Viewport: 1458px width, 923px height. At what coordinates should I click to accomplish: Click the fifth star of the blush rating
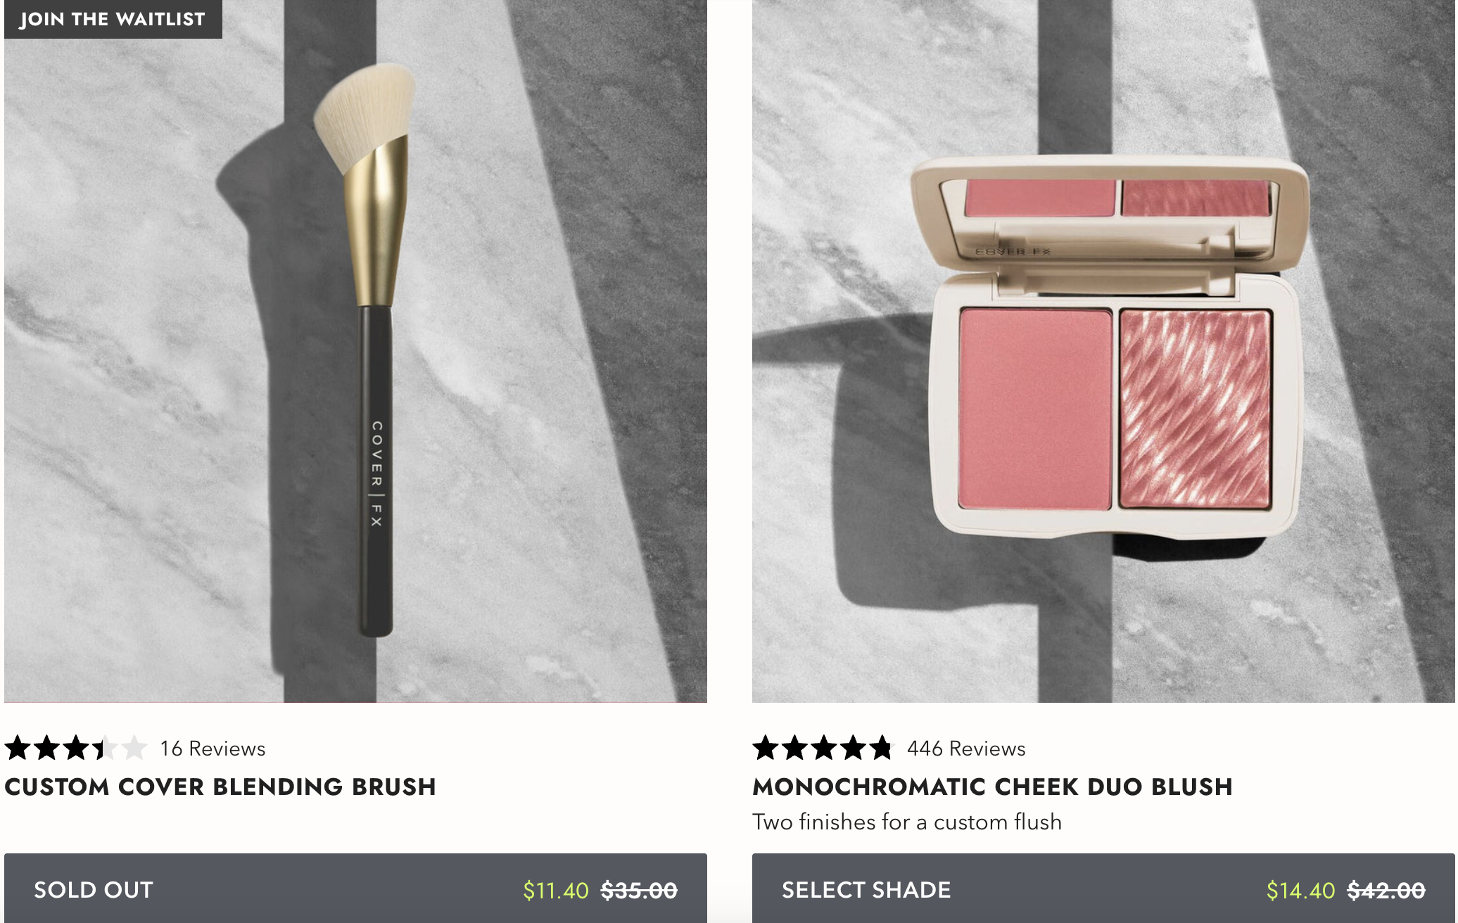pos(880,748)
